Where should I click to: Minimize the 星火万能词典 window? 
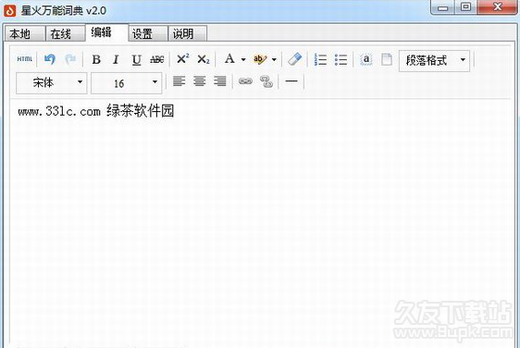click(x=442, y=7)
